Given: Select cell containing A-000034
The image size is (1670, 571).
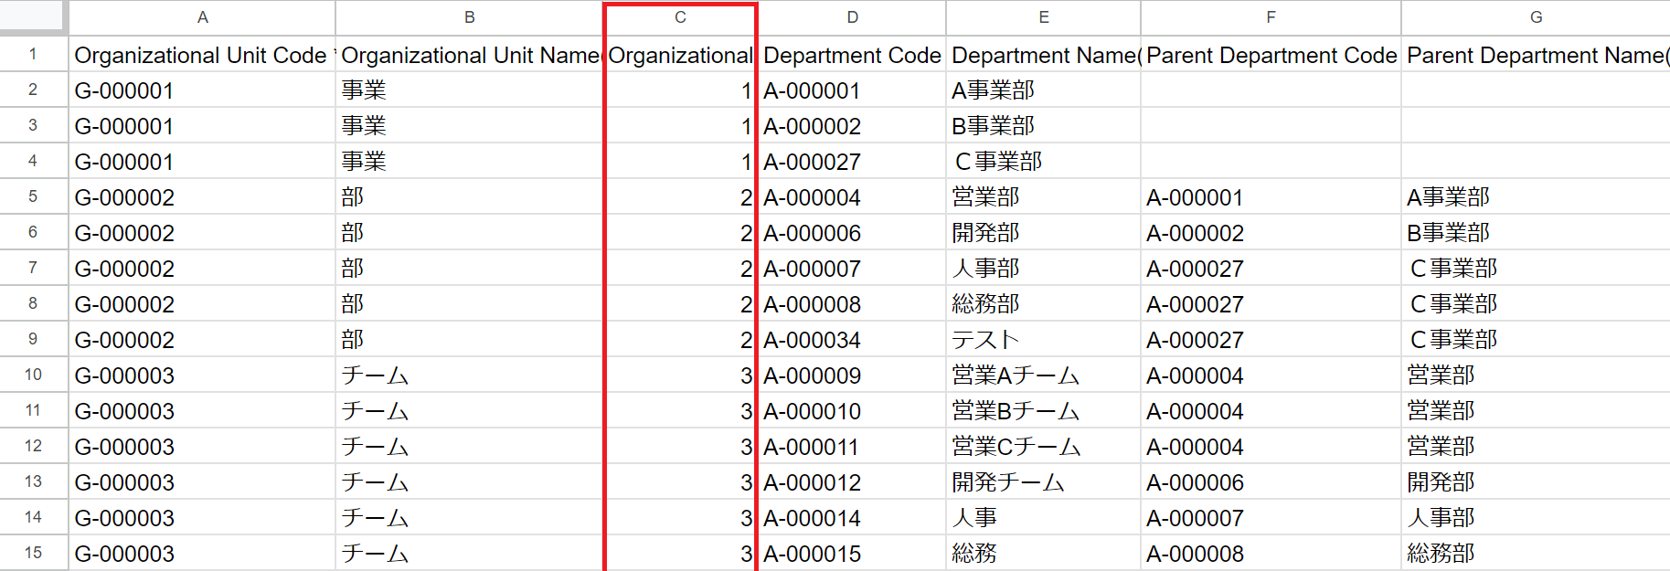Looking at the screenshot, I should 852,340.
